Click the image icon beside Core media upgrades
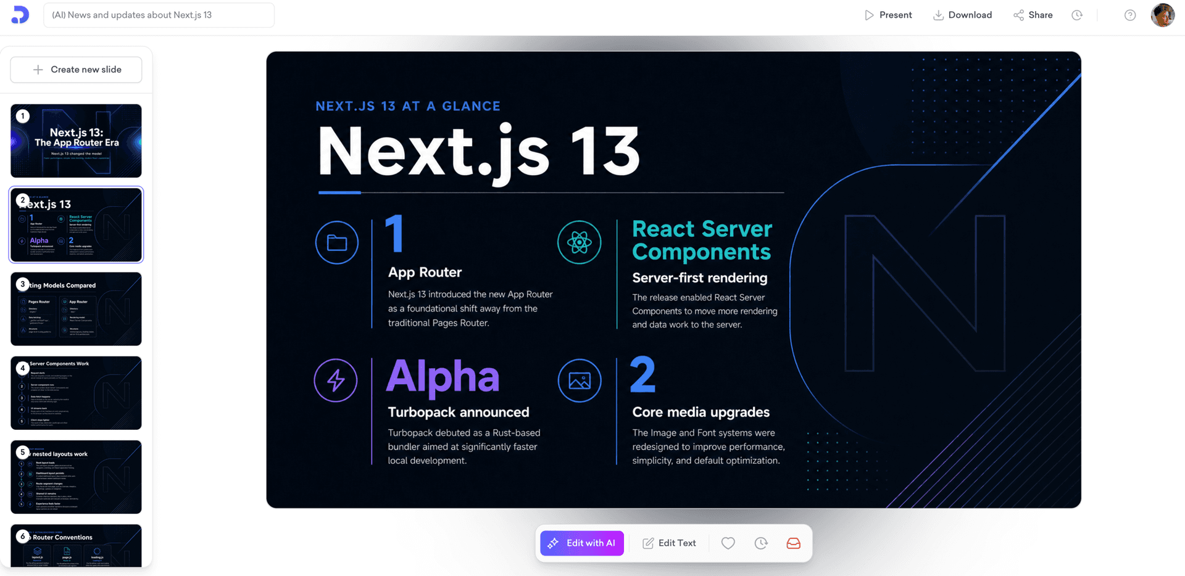The width and height of the screenshot is (1185, 576). (580, 381)
